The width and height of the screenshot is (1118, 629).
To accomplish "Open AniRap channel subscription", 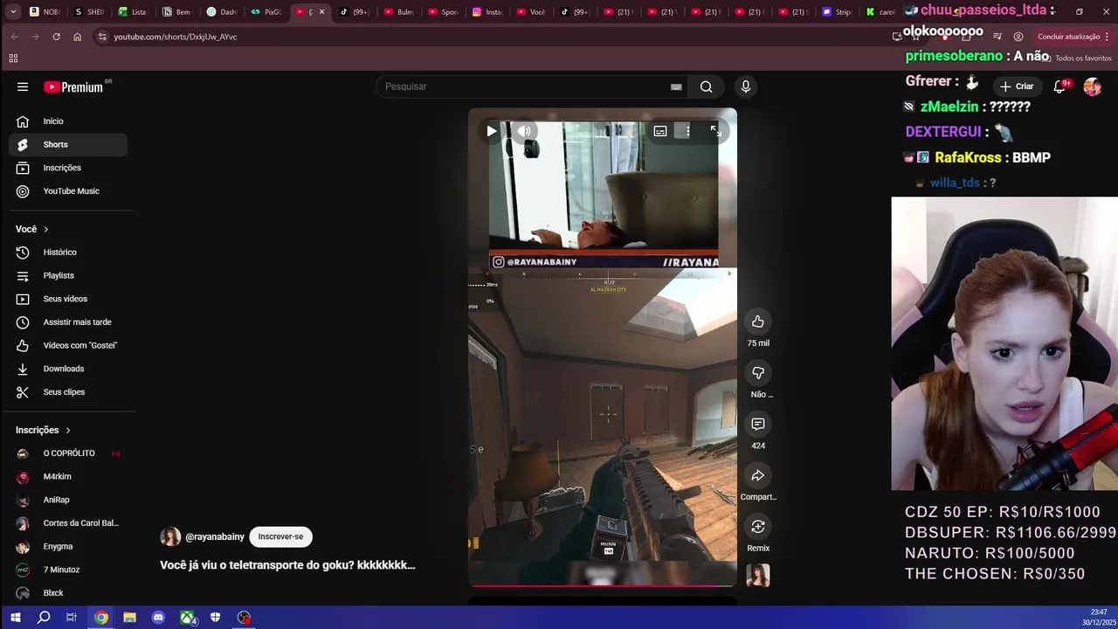I will pyautogui.click(x=68, y=500).
